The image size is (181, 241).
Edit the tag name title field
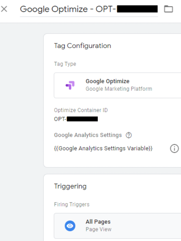point(89,9)
